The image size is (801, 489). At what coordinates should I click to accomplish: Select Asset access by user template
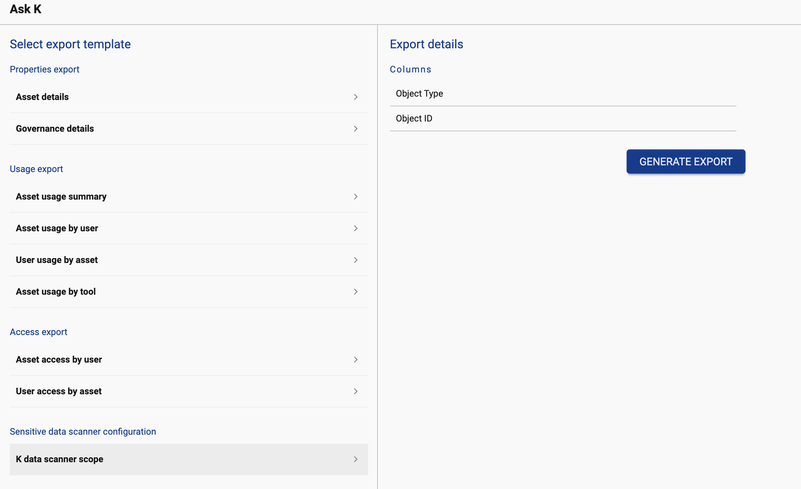coord(59,360)
